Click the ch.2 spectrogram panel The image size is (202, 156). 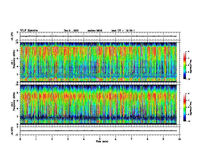pos(98,105)
